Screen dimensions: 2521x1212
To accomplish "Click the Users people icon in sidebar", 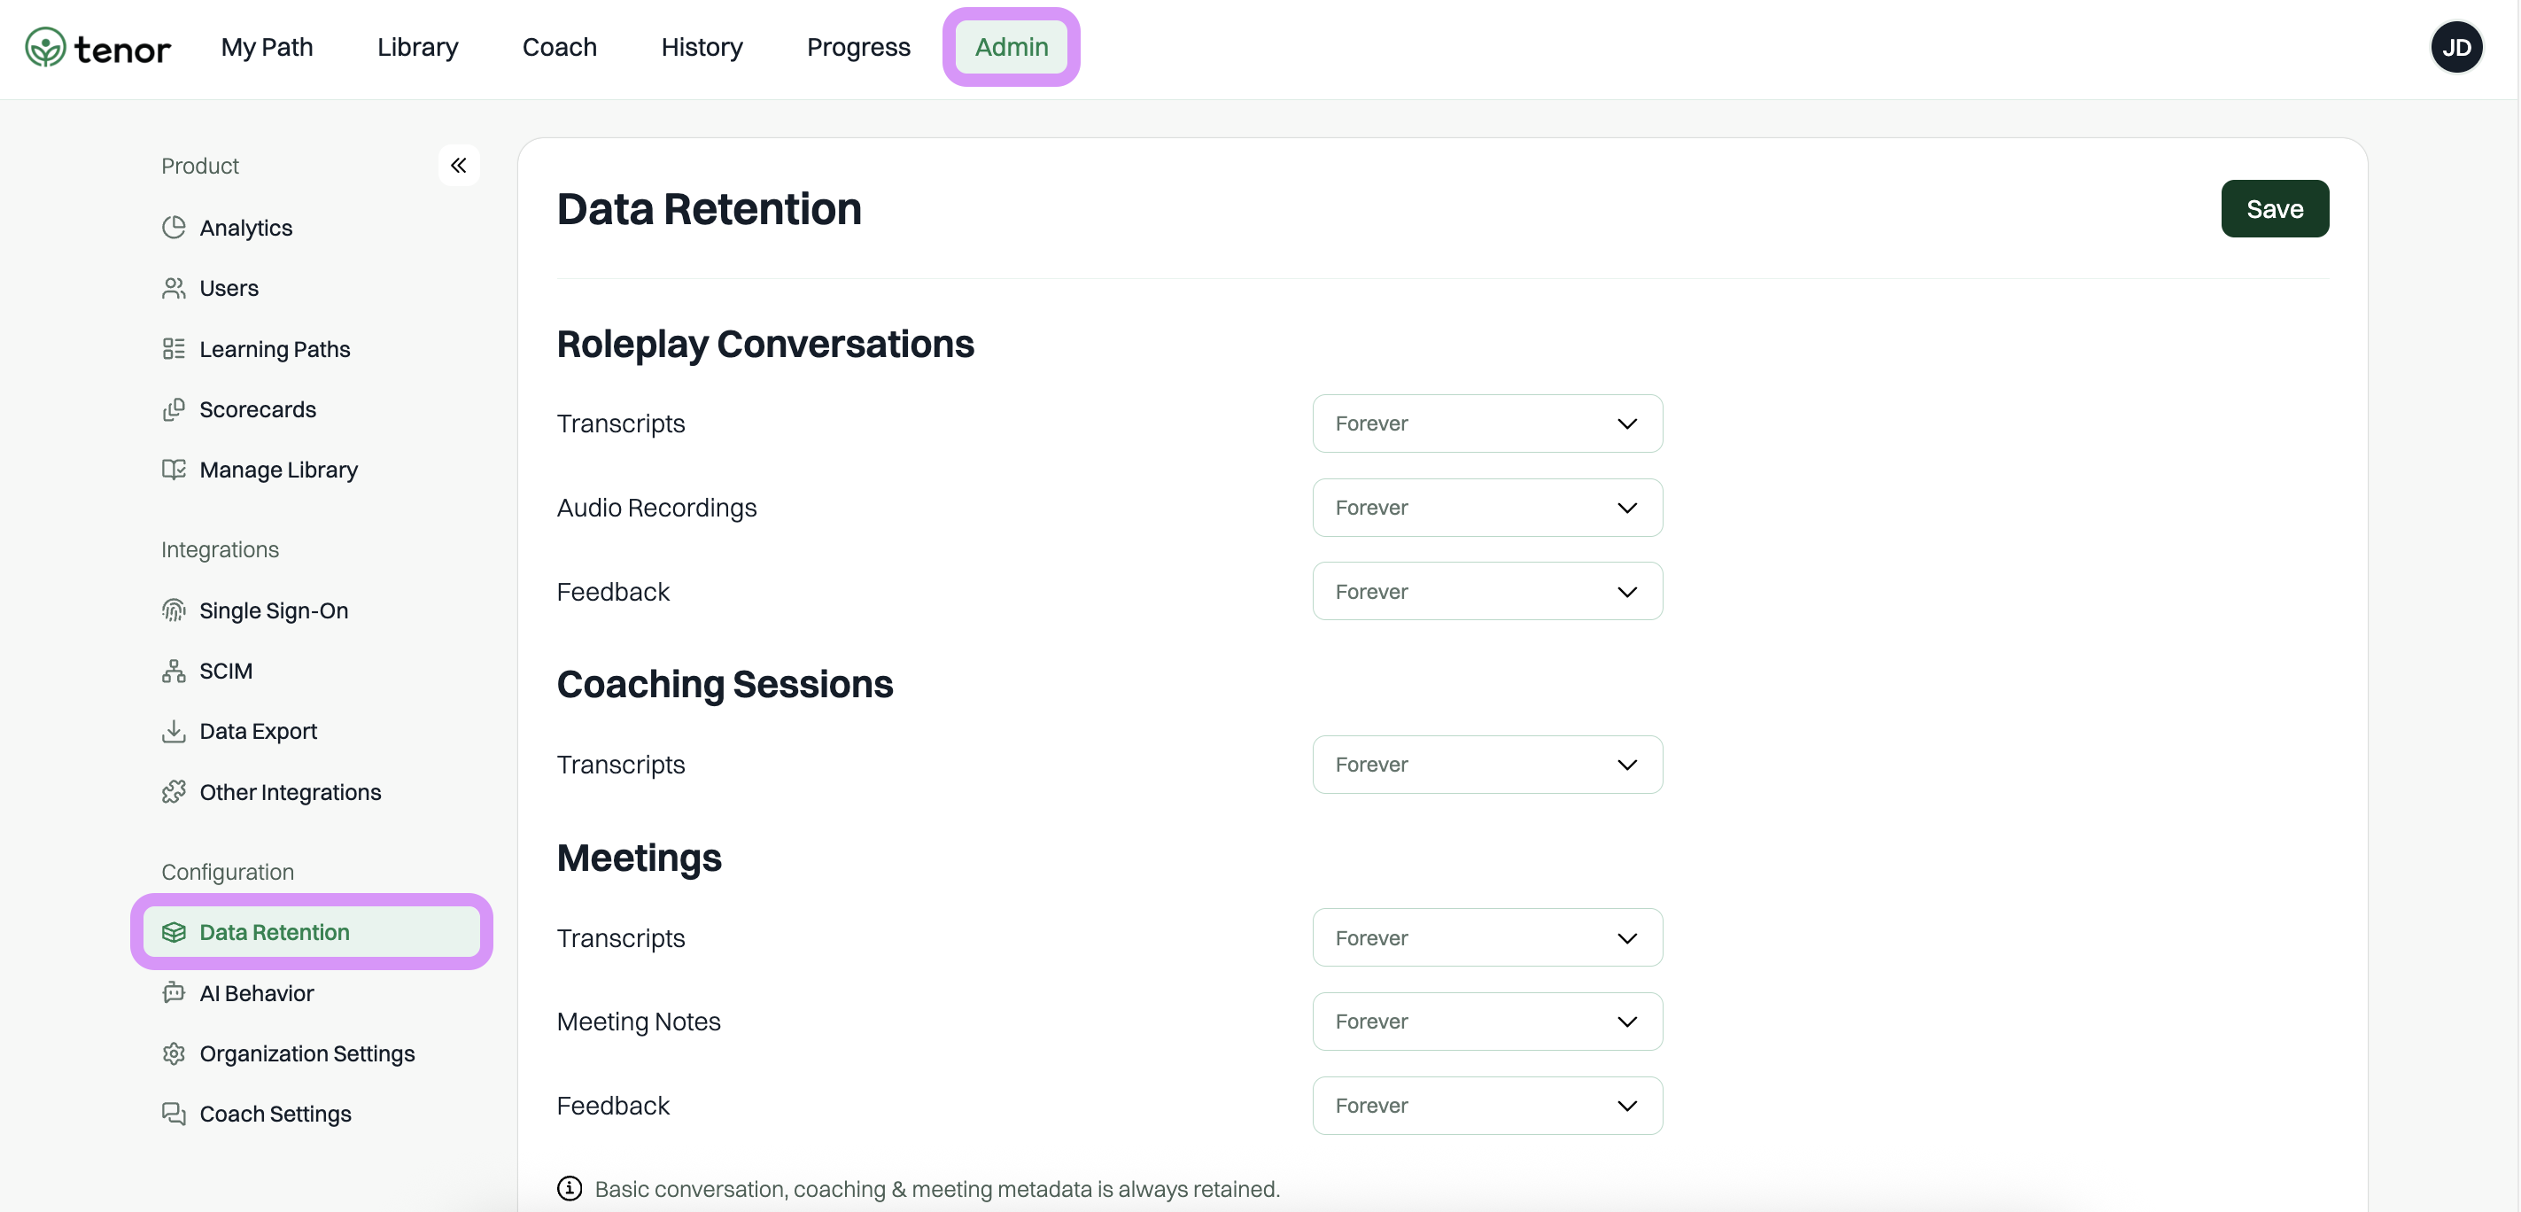I will pyautogui.click(x=174, y=288).
